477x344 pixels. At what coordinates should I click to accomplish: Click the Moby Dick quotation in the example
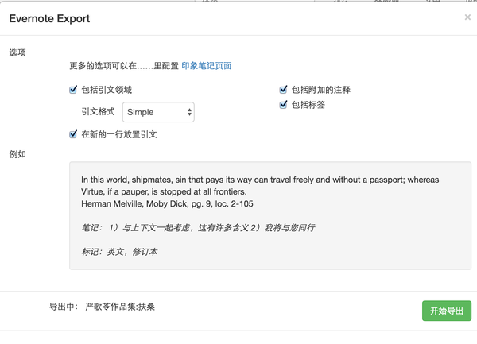coord(260,186)
